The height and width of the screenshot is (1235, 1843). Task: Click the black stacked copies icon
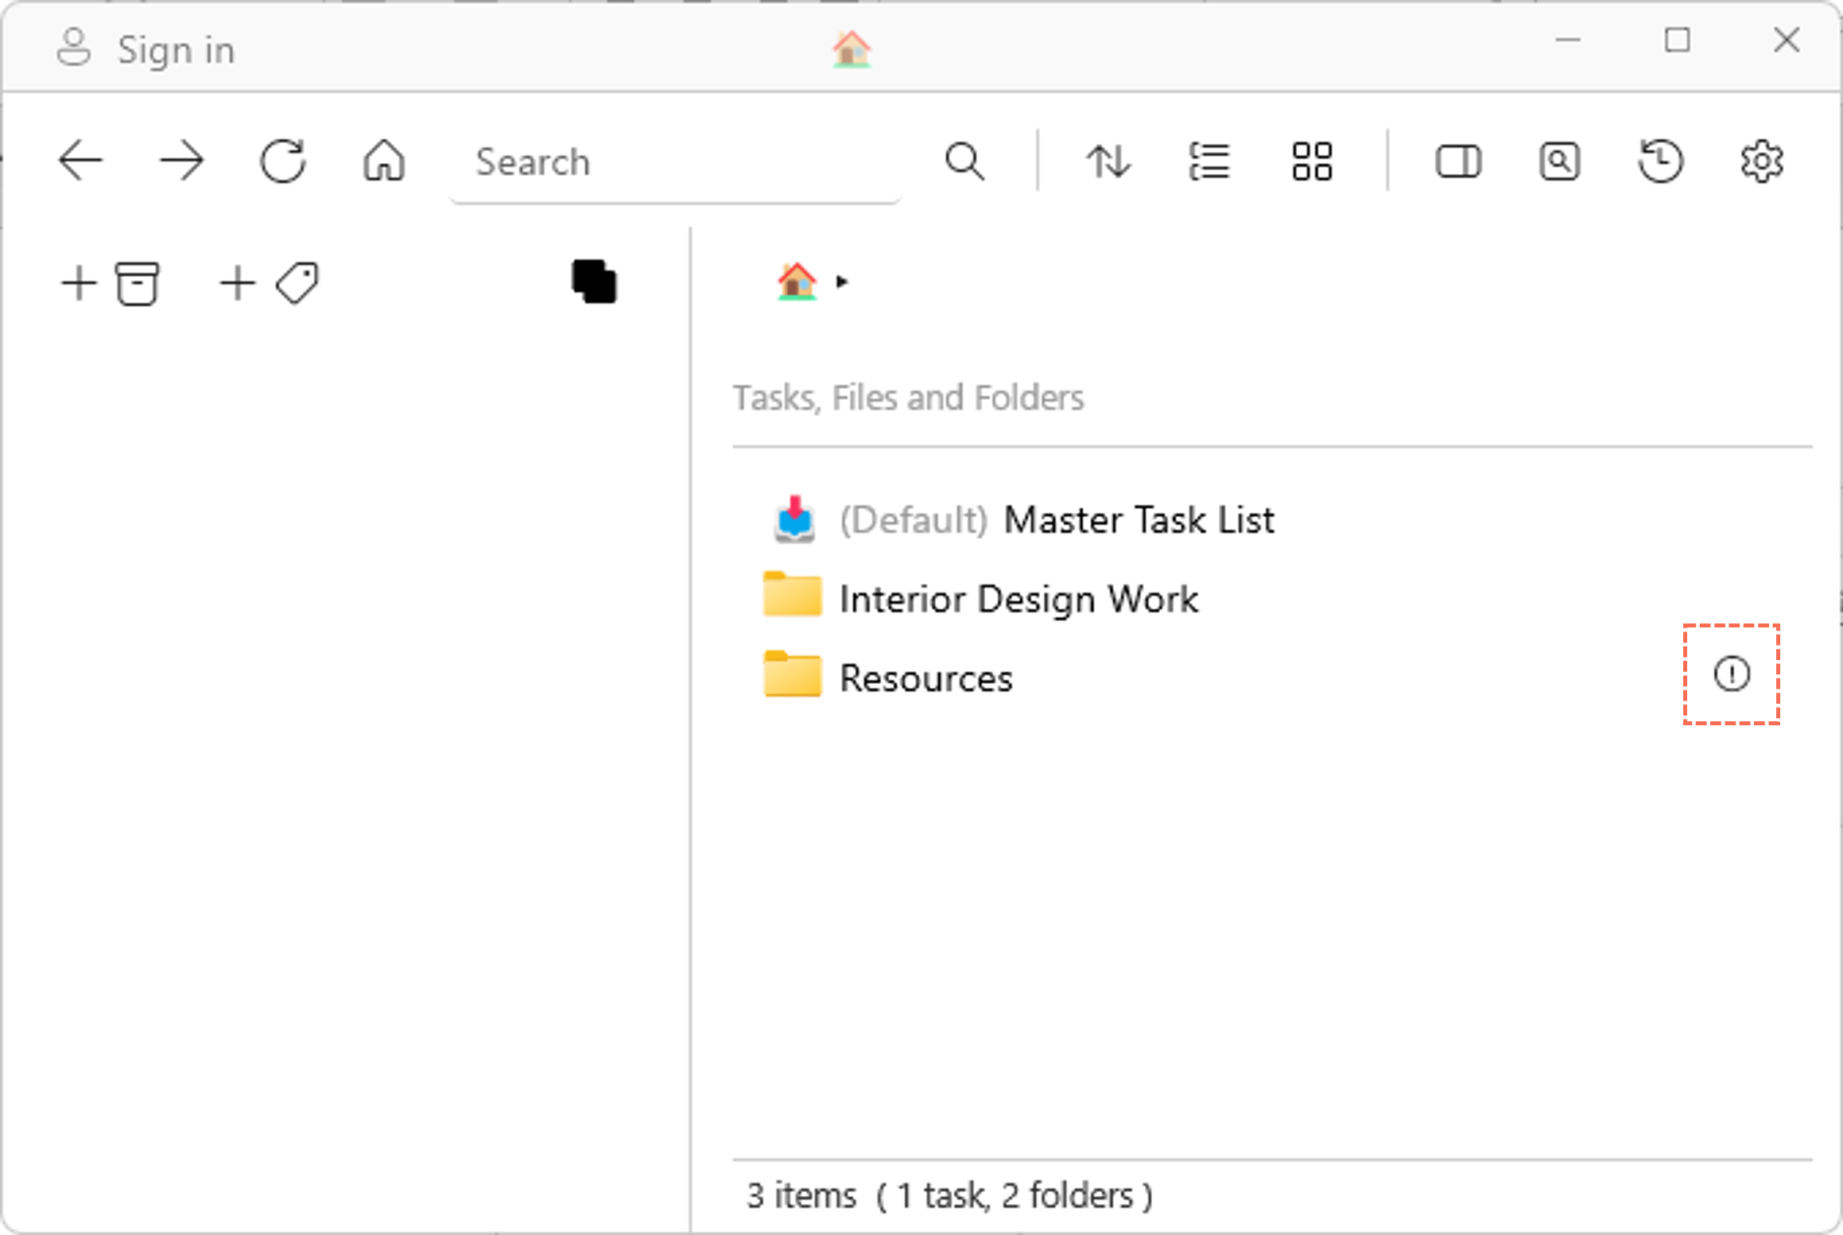(594, 282)
